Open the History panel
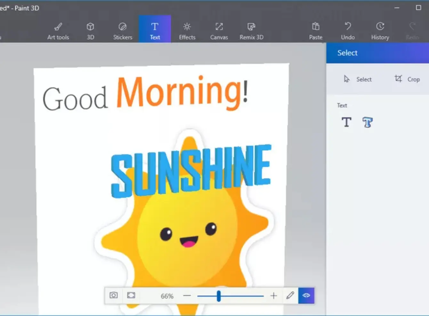The height and width of the screenshot is (316, 429). [x=380, y=31]
